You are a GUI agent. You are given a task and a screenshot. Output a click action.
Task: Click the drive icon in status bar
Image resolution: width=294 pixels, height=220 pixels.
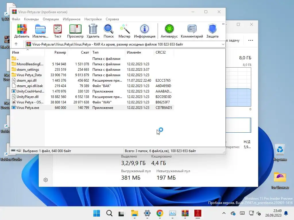click(13, 150)
